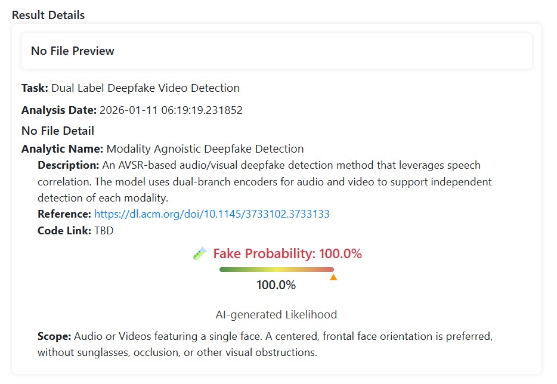557x384 pixels.
Task: Click the Analytic Name label
Action: tap(63, 148)
